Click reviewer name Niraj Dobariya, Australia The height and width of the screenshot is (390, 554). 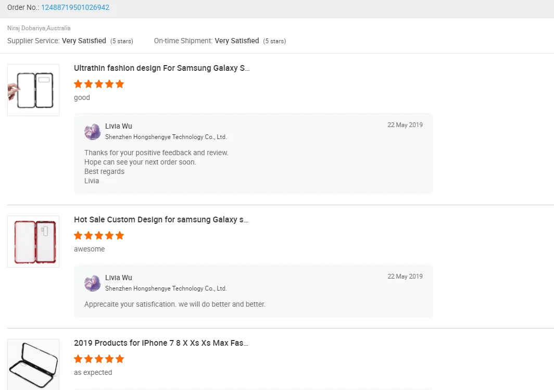pos(39,28)
